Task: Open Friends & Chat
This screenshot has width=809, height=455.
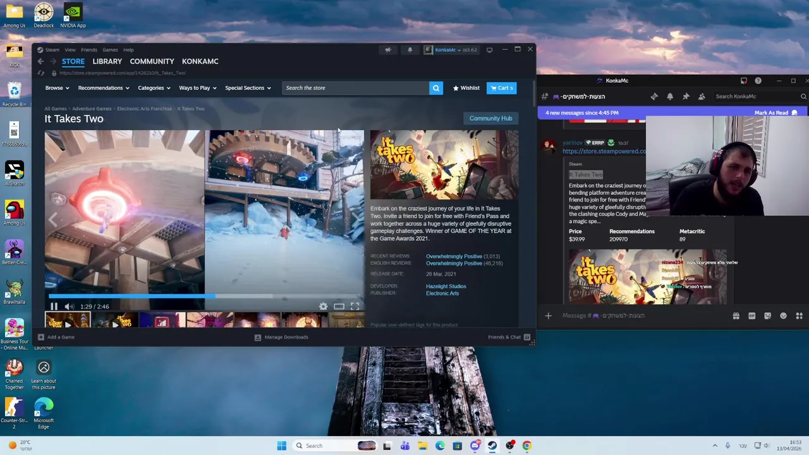Action: (x=509, y=337)
